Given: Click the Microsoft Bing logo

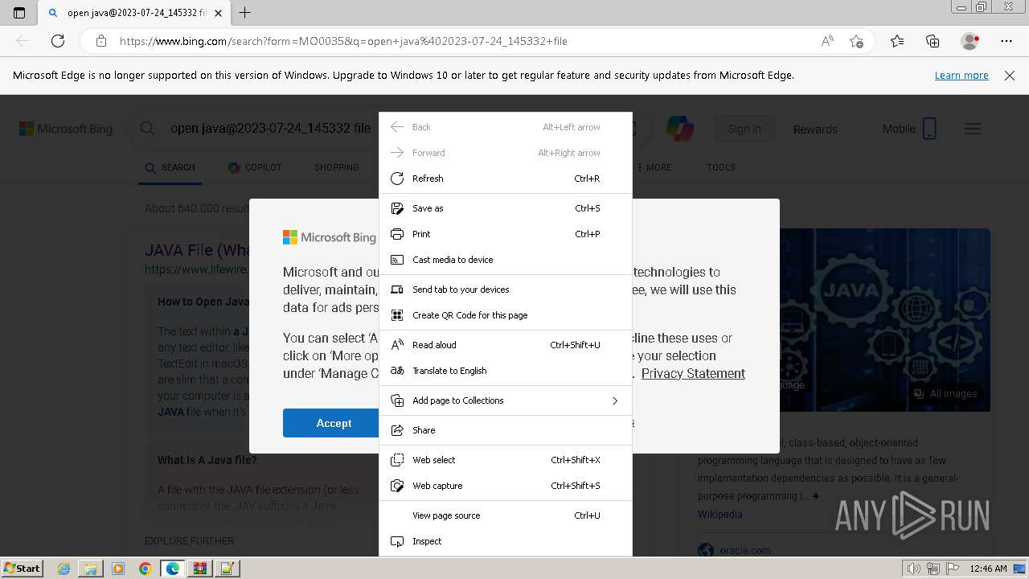Looking at the screenshot, I should (66, 129).
